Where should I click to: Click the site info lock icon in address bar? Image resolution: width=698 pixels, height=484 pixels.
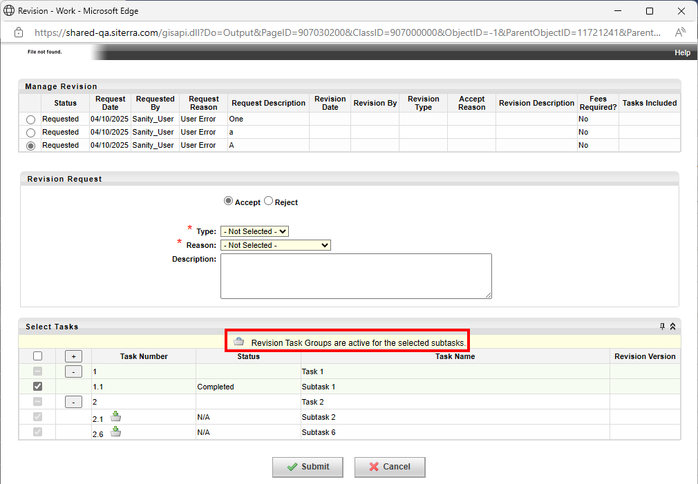[x=18, y=32]
